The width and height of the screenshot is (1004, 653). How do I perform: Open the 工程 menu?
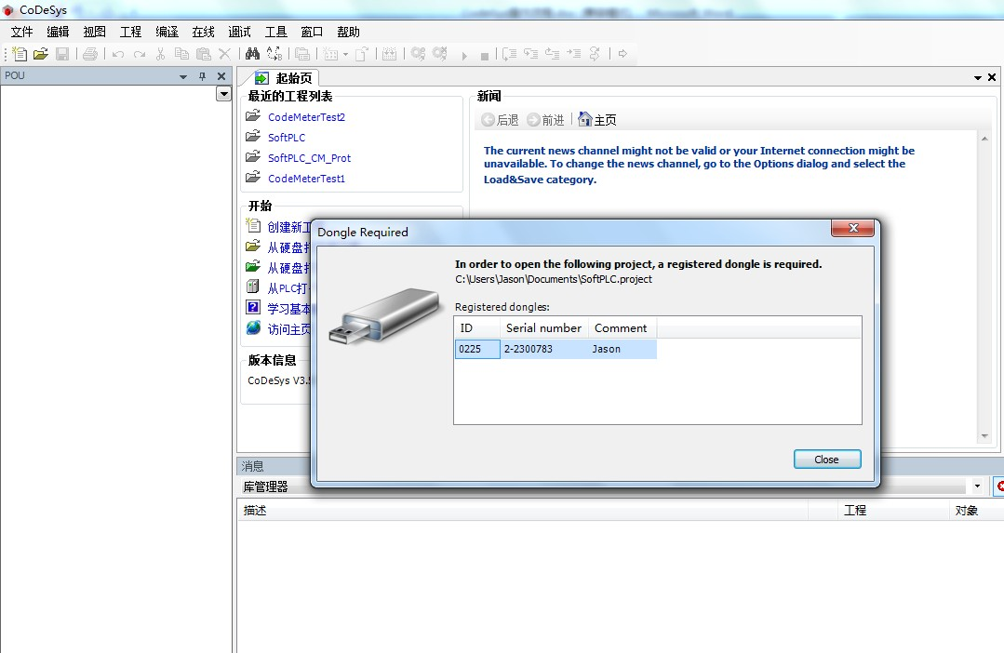[x=130, y=32]
